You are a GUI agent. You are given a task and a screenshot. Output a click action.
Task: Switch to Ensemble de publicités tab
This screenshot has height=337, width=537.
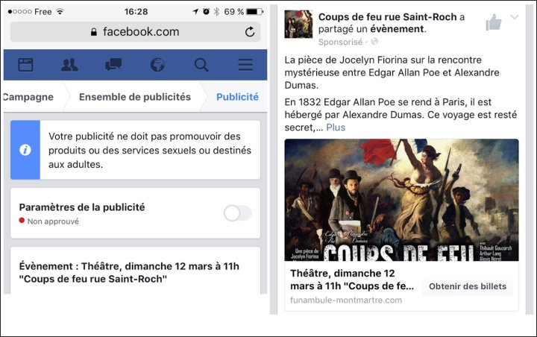135,97
